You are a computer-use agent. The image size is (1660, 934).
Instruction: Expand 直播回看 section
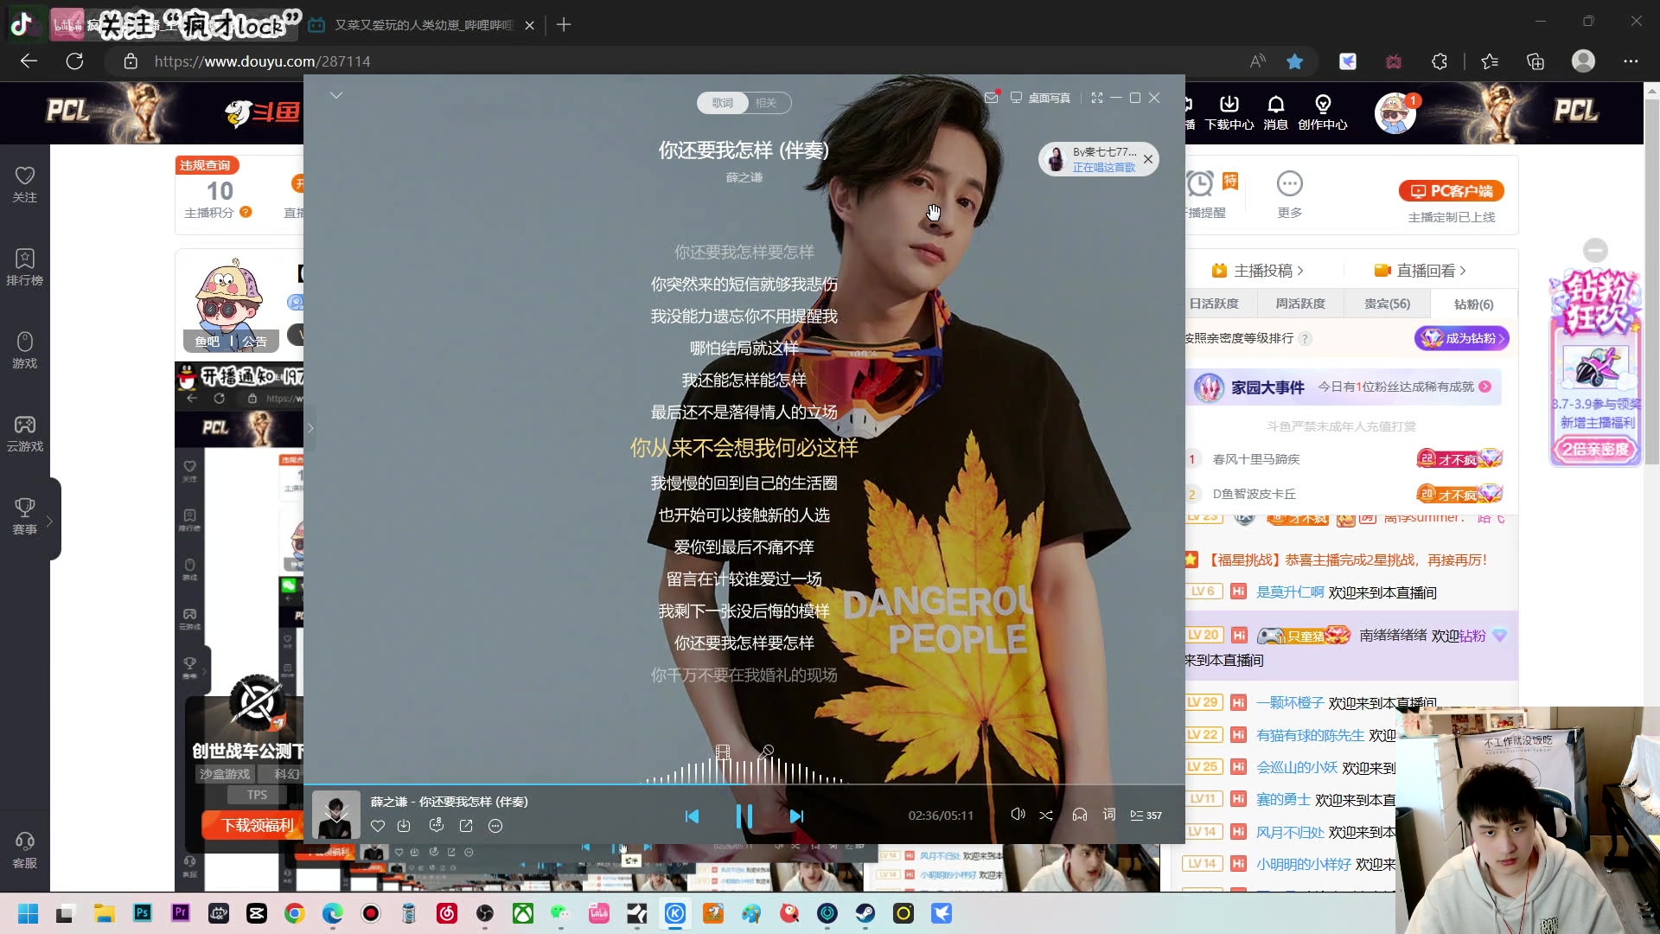click(1420, 271)
